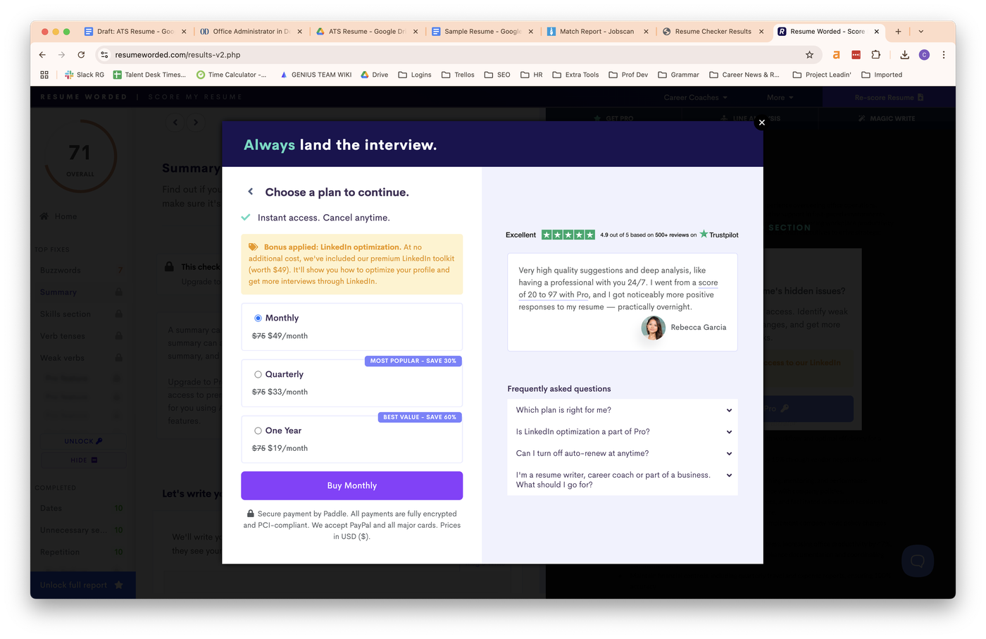Open the HR bookmark folder
The height and width of the screenshot is (639, 986).
[532, 75]
